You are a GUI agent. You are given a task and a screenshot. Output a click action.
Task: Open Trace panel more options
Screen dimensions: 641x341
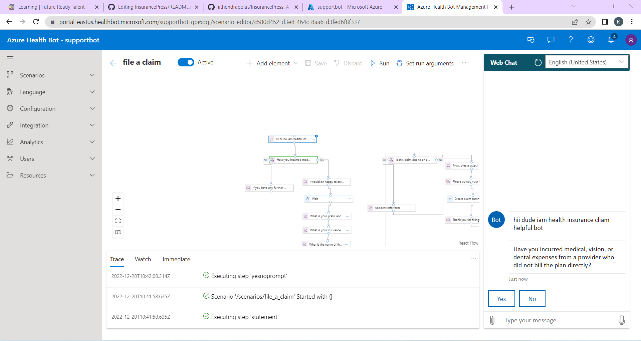pyautogui.click(x=474, y=259)
